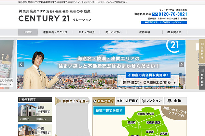205x136 pixels.
Task: Click the 新築戸建てを探す heading
Action: point(109,111)
